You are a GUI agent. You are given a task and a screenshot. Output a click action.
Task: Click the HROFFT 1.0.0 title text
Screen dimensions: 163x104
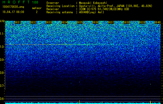point(20,2)
